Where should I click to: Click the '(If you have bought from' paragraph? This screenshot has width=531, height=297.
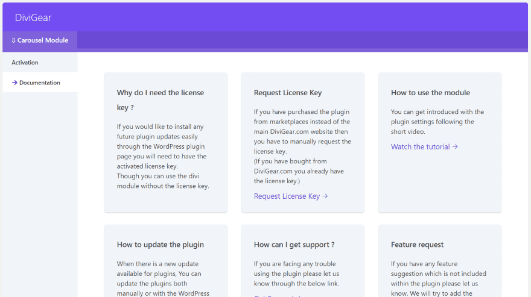pos(290,161)
